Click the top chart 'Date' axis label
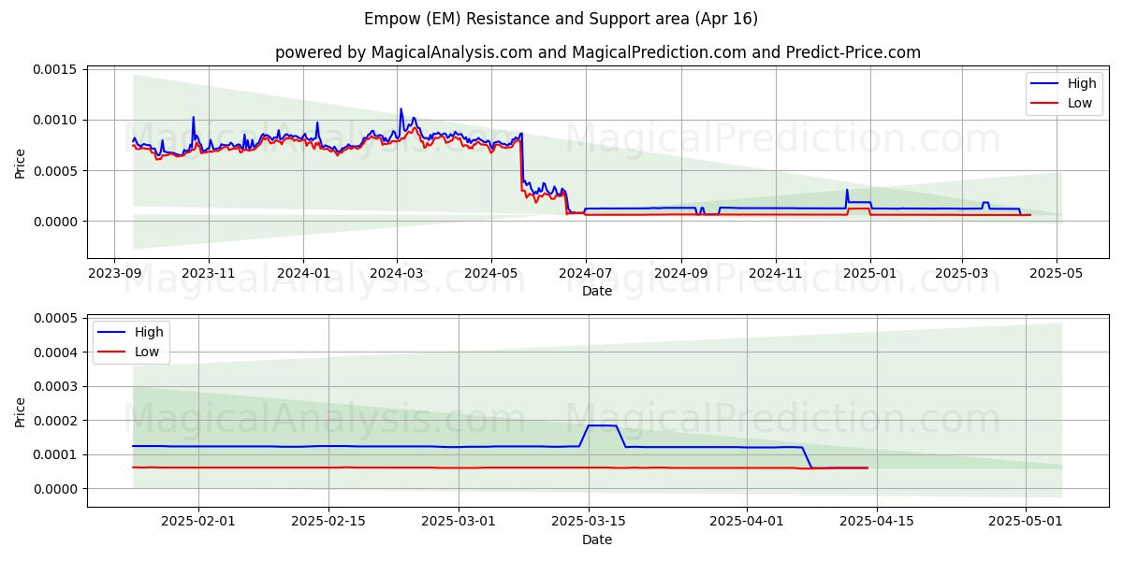 [597, 291]
